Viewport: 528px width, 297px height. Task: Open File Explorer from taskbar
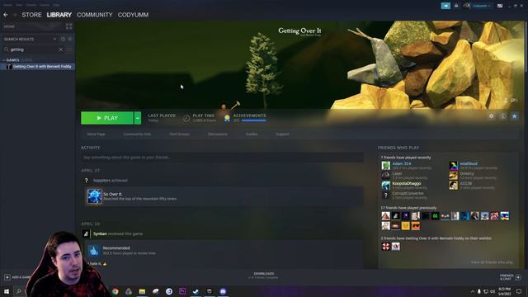coord(142,291)
